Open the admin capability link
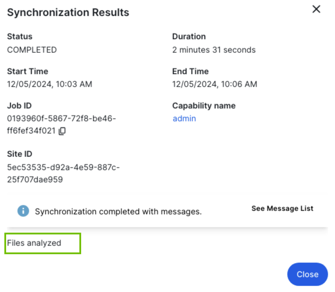The height and width of the screenshot is (292, 335). click(184, 119)
